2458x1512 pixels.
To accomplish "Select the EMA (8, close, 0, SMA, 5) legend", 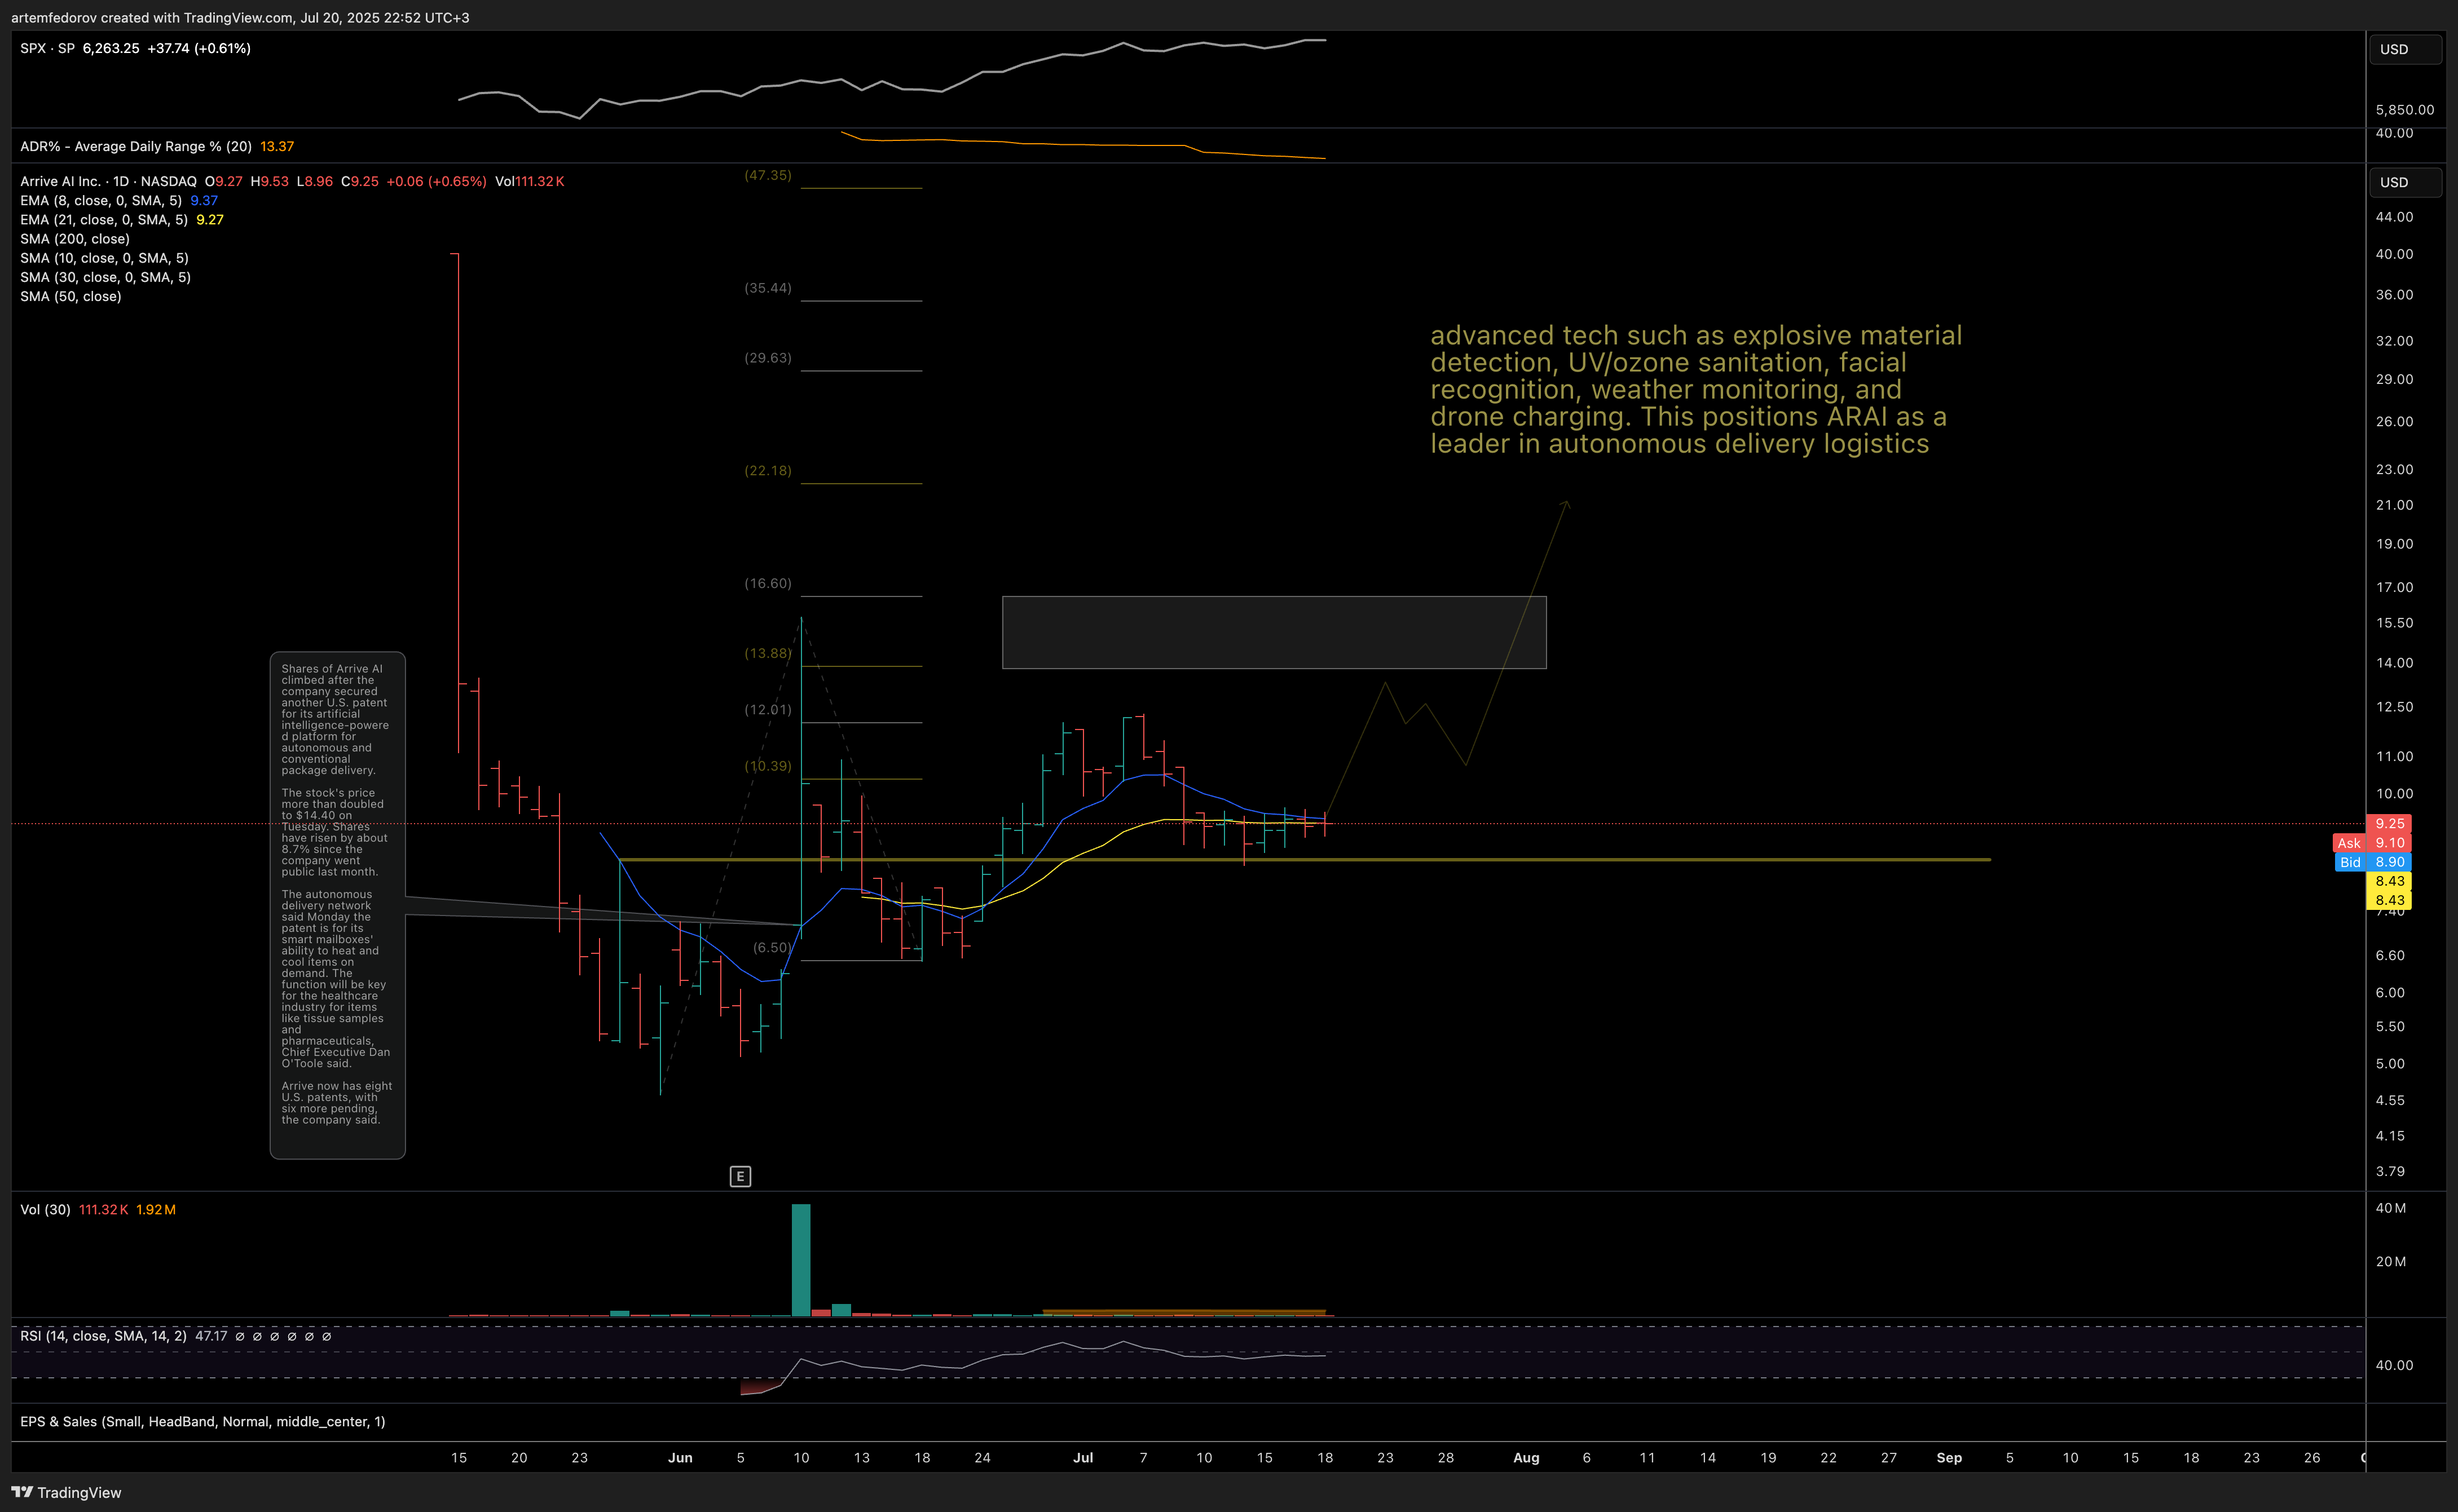I will [101, 200].
